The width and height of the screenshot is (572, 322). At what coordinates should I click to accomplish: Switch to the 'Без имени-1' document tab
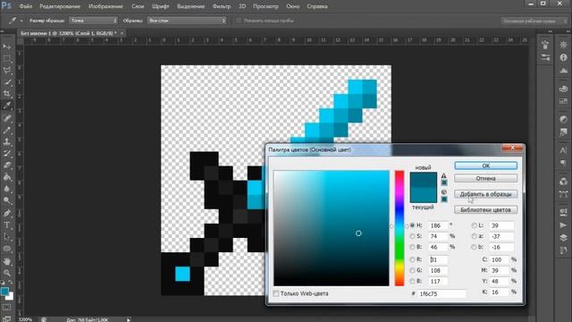click(68, 33)
